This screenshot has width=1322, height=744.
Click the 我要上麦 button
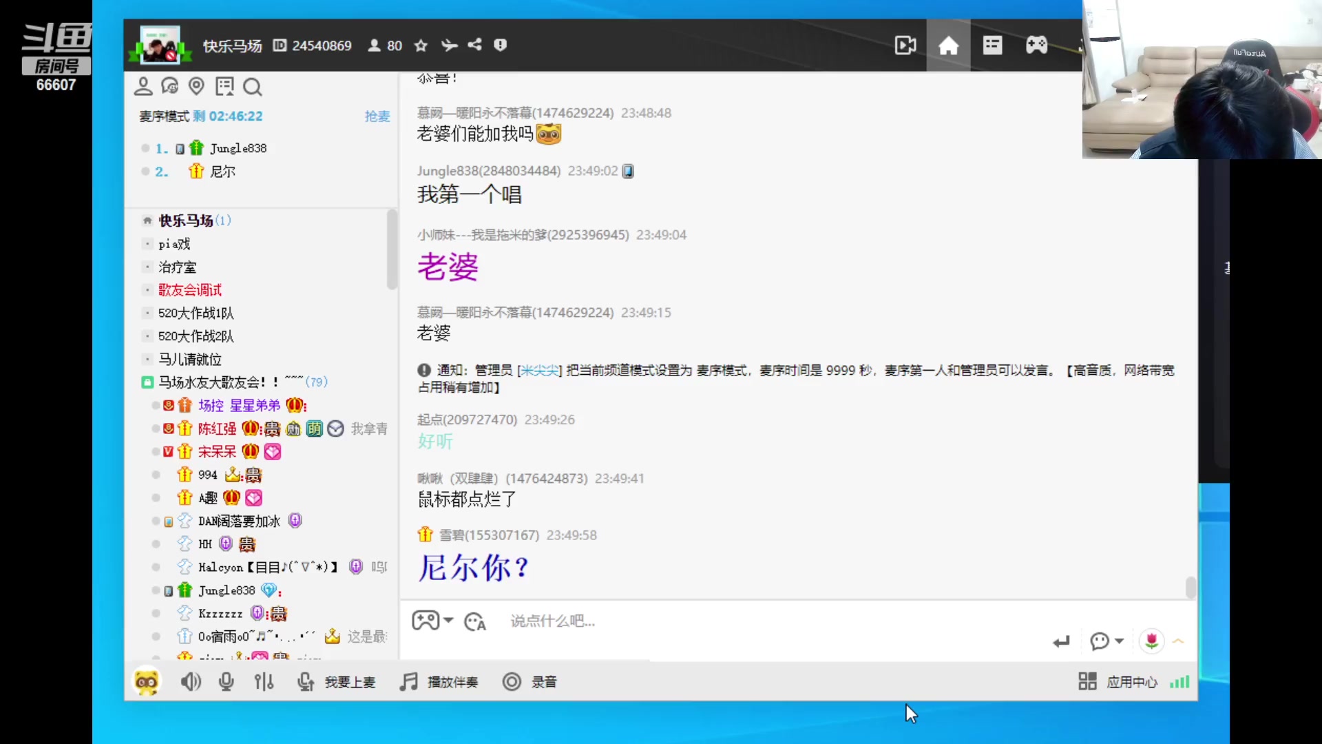click(x=337, y=682)
